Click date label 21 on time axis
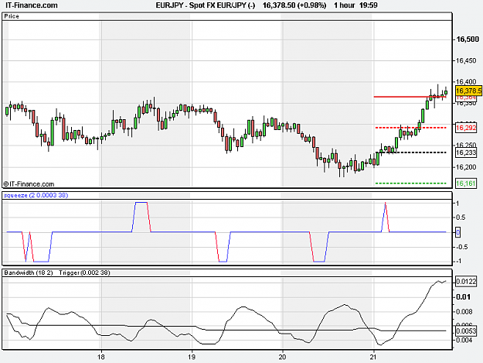483x363 pixels. [x=373, y=357]
